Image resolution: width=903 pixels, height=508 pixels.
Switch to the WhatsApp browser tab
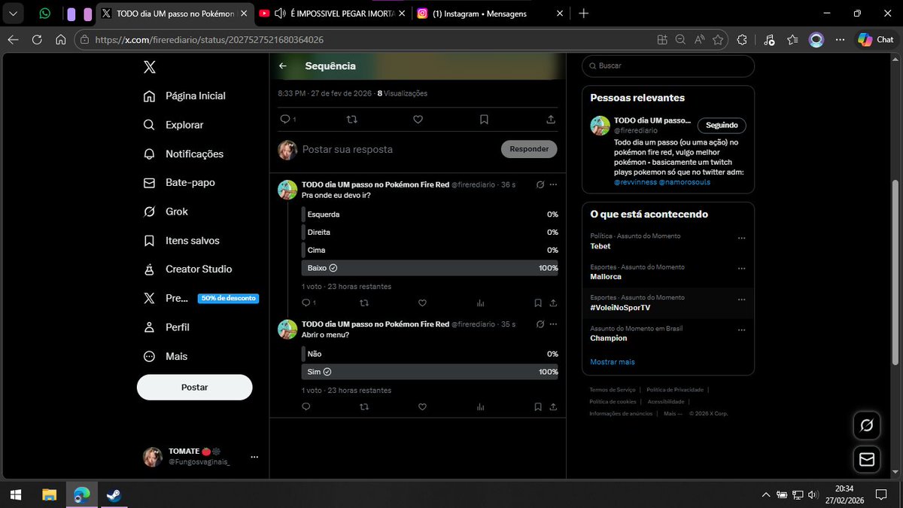pyautogui.click(x=45, y=14)
